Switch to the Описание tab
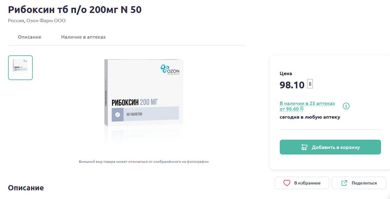This screenshot has height=199, width=390. tap(29, 37)
